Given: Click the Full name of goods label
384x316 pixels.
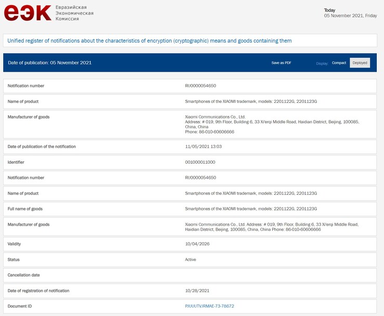Looking at the screenshot, I should [x=25, y=208].
